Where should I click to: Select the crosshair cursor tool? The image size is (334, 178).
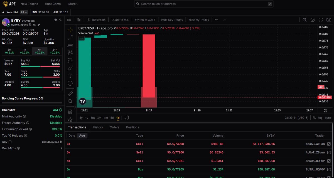[70, 29]
